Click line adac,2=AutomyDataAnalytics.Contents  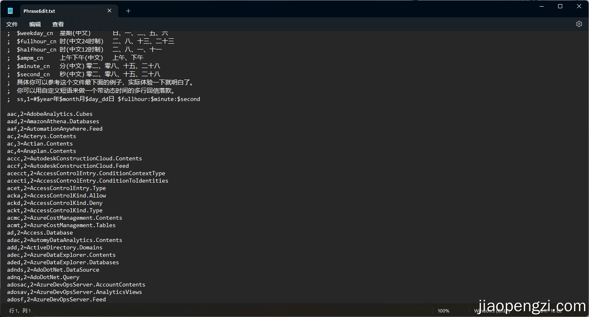pos(65,240)
